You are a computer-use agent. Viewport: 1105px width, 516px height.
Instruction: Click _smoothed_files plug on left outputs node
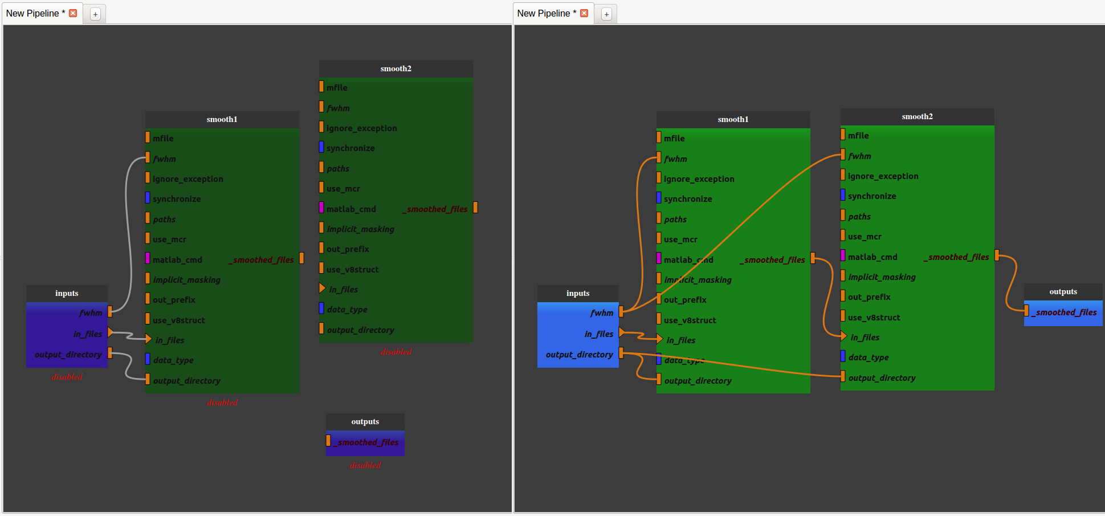pyautogui.click(x=328, y=441)
